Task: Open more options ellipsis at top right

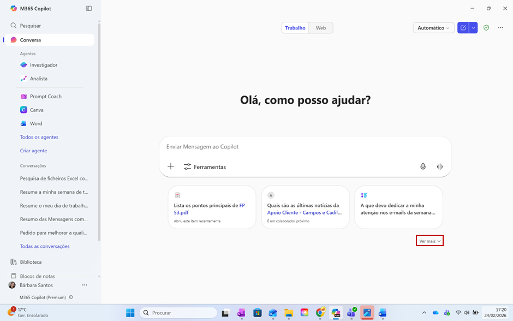Action: pyautogui.click(x=500, y=28)
